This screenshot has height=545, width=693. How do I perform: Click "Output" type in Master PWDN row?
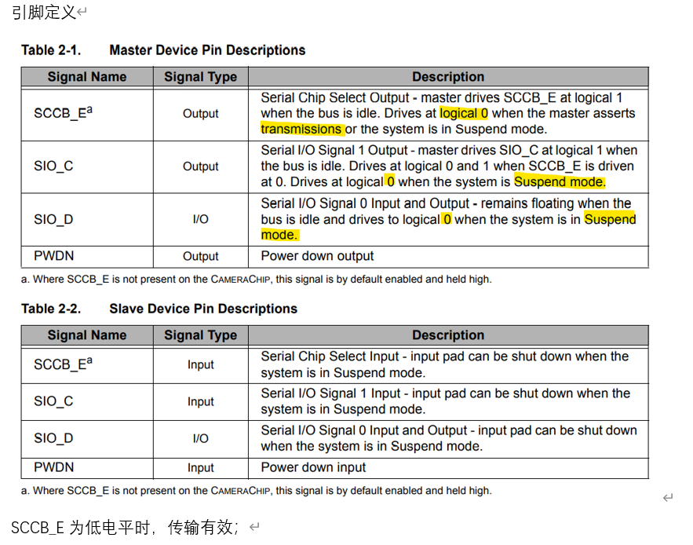[x=201, y=256]
